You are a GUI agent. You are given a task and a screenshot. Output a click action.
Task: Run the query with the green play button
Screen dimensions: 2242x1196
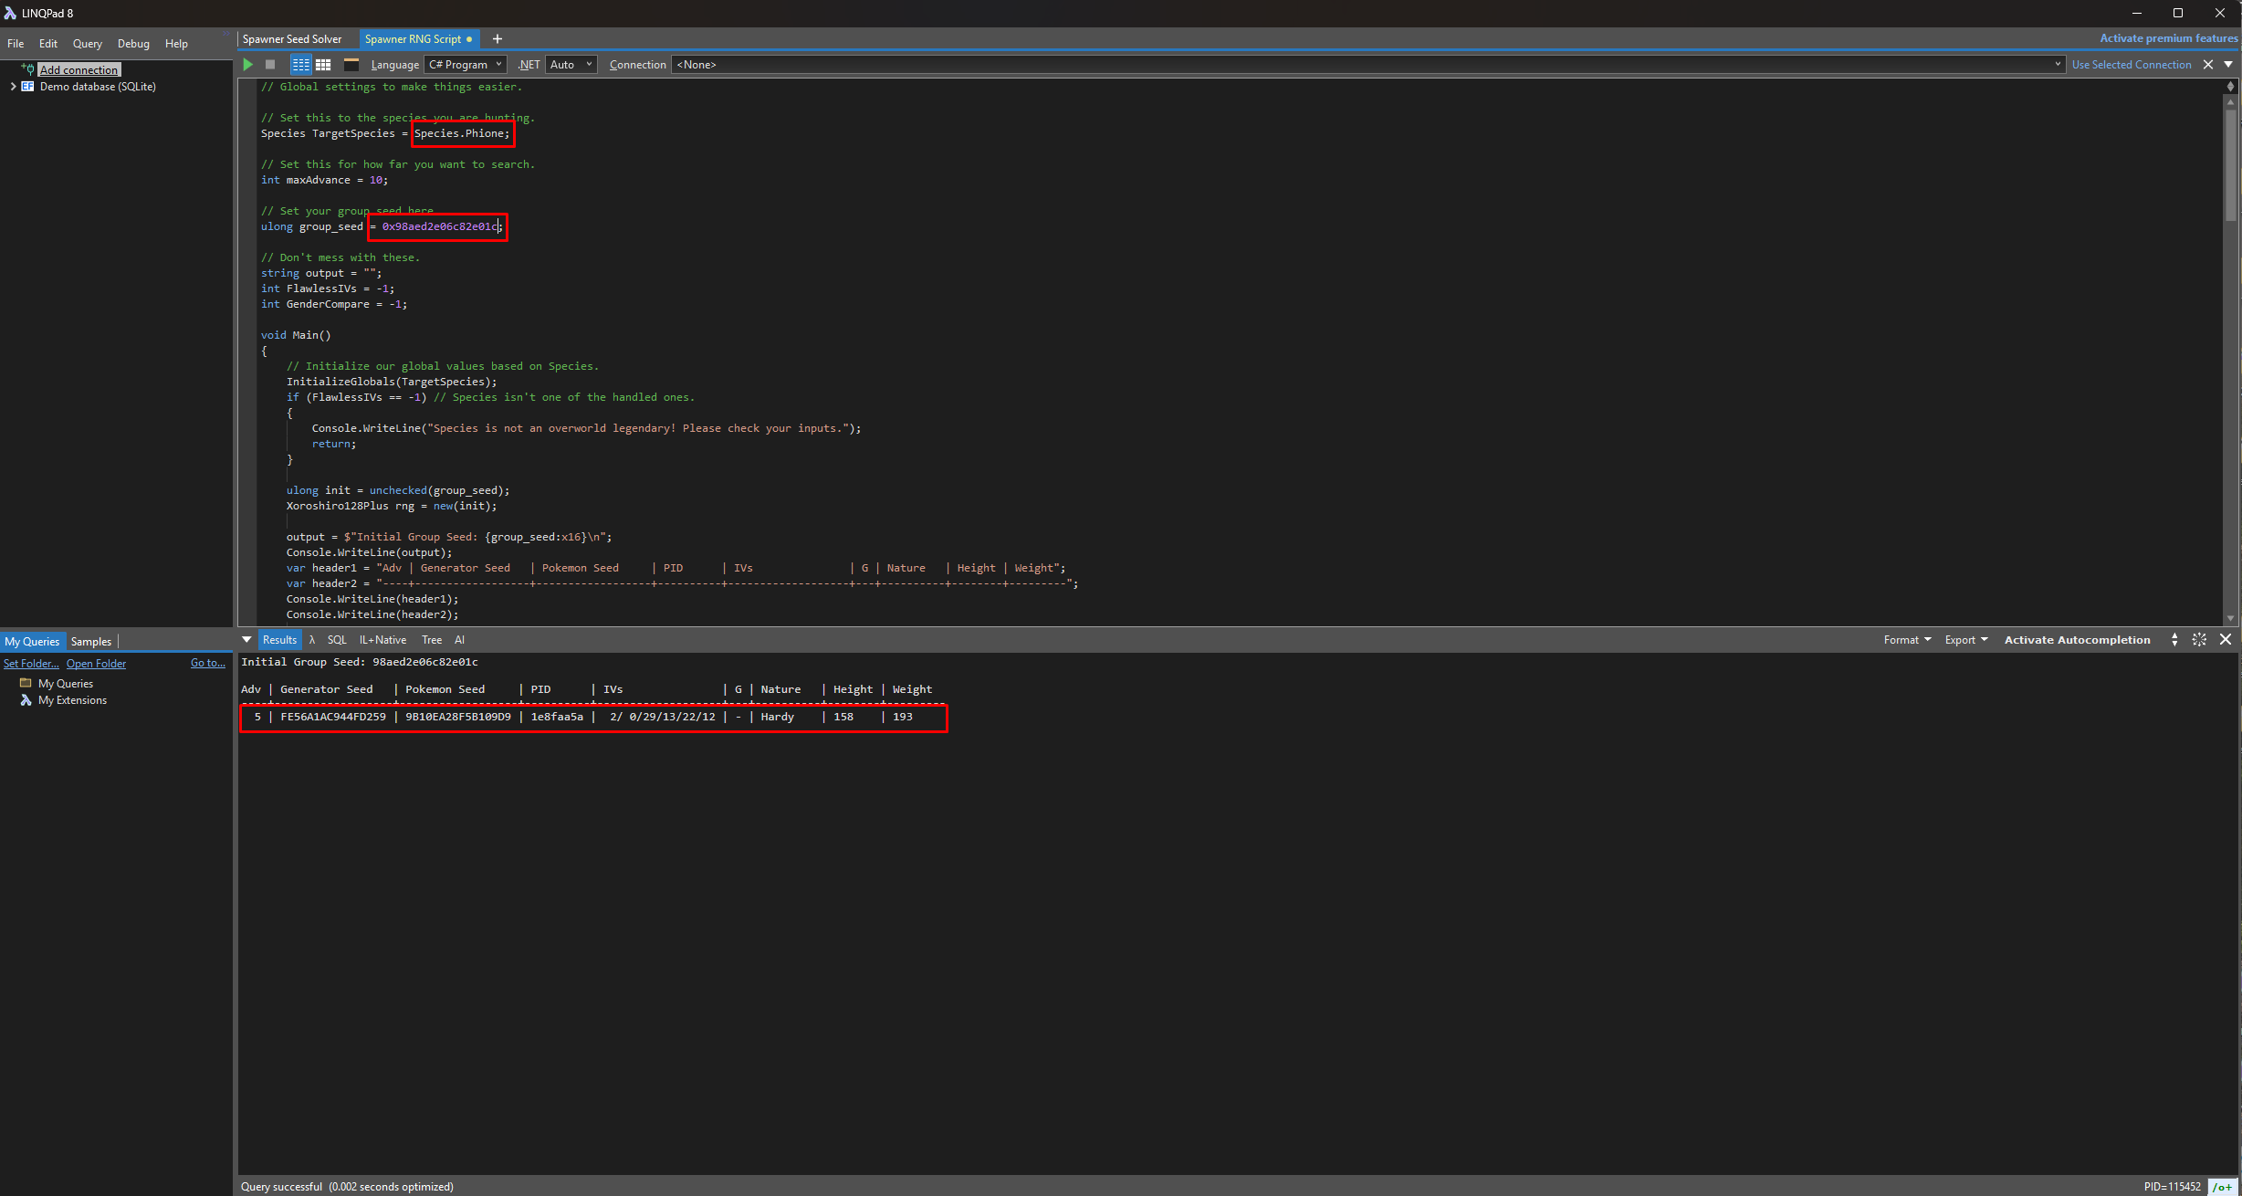coord(247,65)
